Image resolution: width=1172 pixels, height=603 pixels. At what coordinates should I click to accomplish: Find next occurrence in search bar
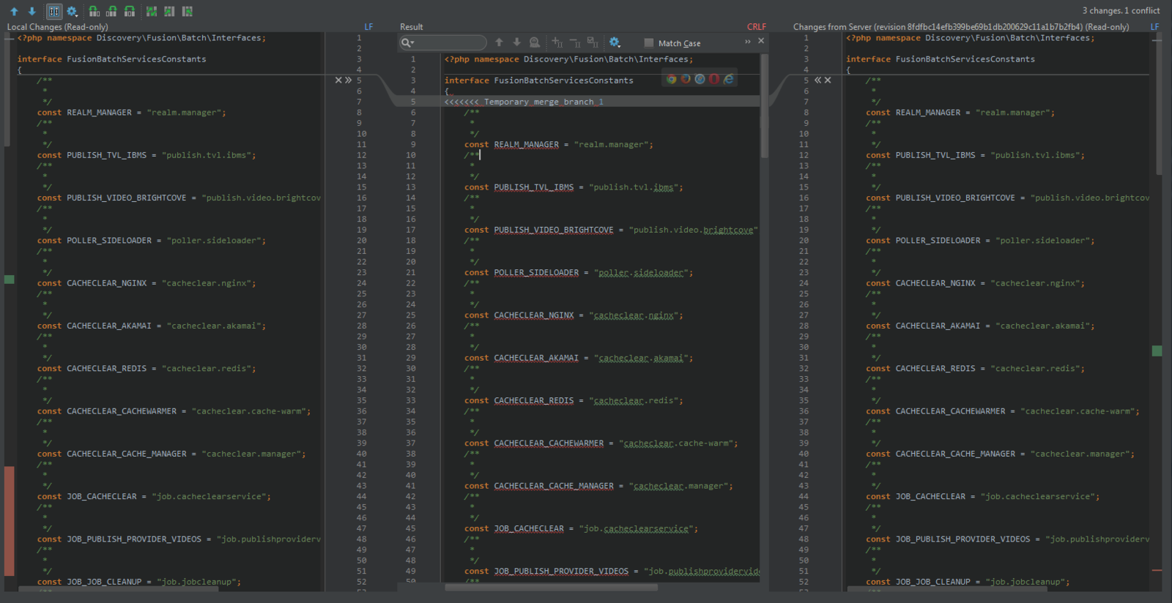(516, 42)
